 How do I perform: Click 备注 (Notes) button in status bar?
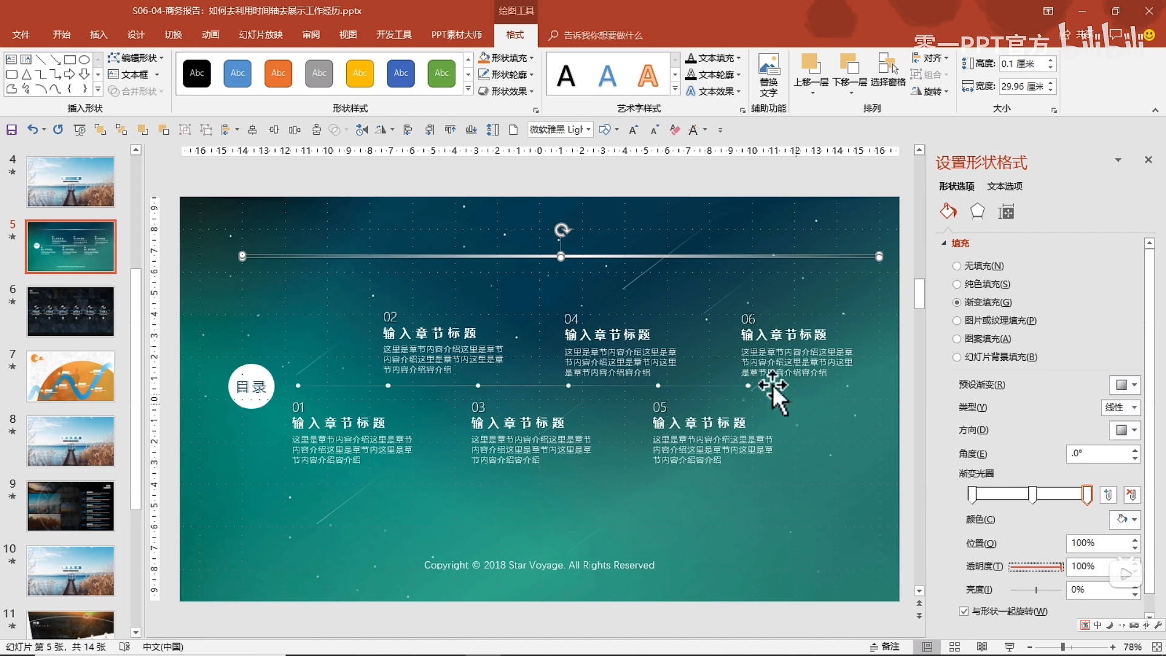click(x=885, y=647)
